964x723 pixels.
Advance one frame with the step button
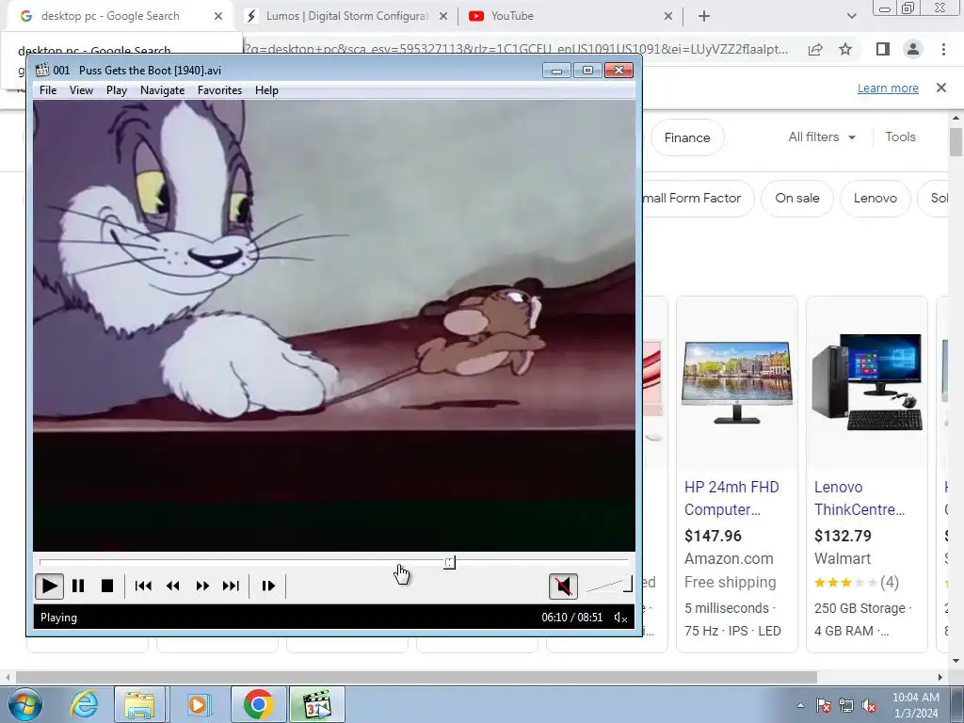tap(268, 586)
